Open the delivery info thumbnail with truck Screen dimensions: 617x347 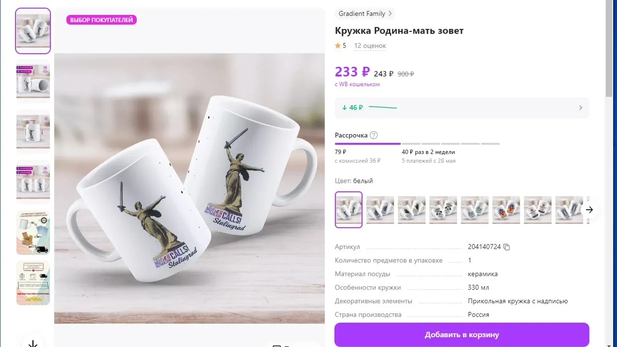click(33, 232)
